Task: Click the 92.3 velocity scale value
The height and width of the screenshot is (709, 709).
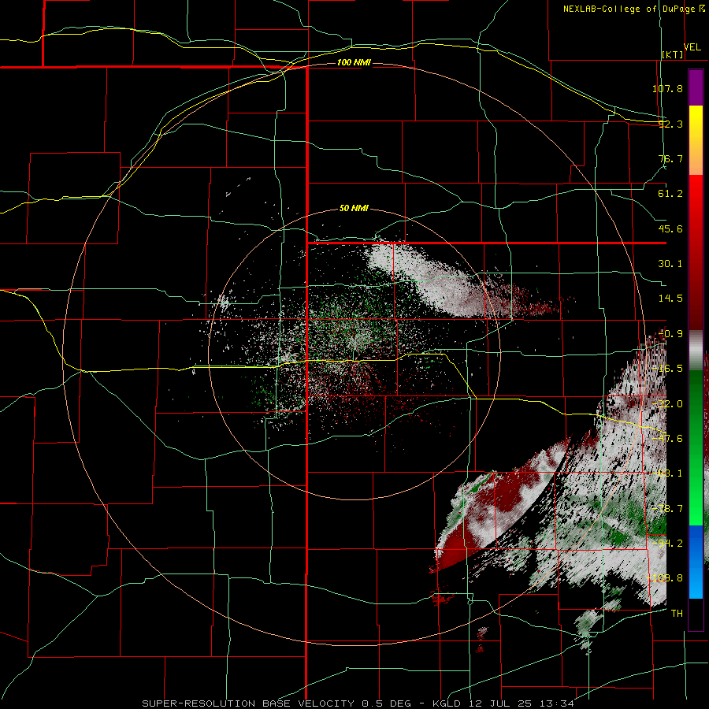Action: (670, 124)
